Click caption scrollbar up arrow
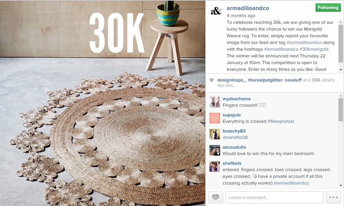The image size is (344, 206). coord(341,22)
